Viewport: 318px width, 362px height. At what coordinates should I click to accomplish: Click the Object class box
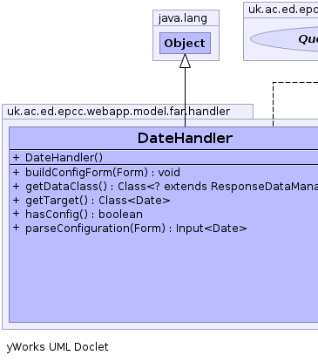pos(185,43)
